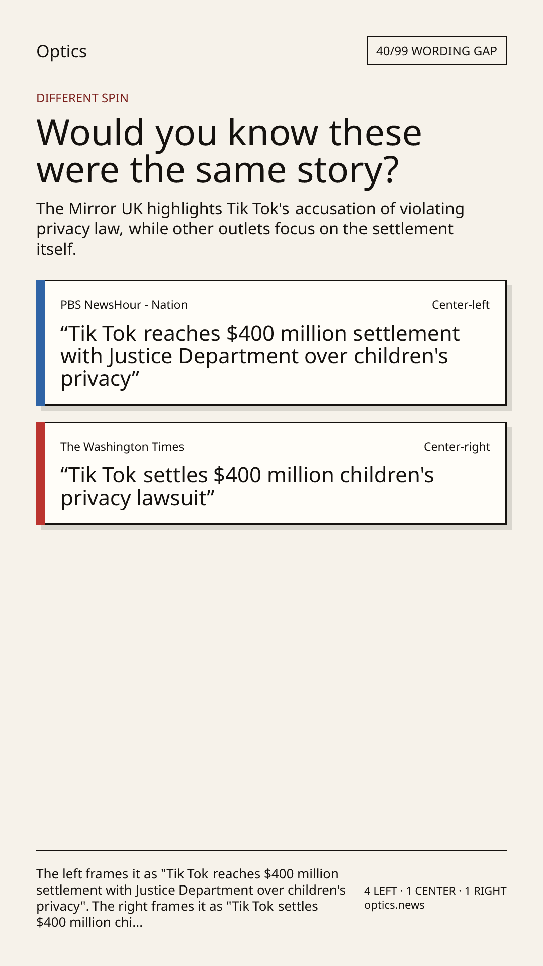Open the PBS NewsHour headline card
The width and height of the screenshot is (543, 966).
(x=271, y=343)
